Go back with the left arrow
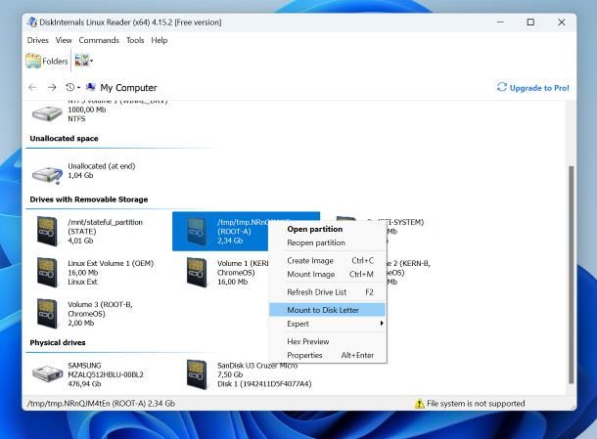 click(32, 87)
